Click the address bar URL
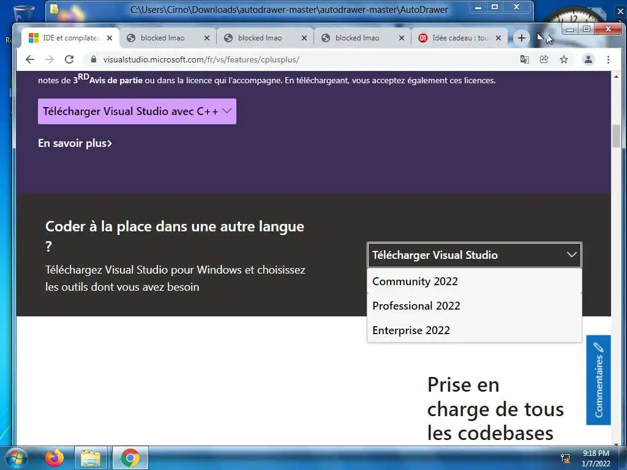The image size is (627, 470). pos(201,59)
